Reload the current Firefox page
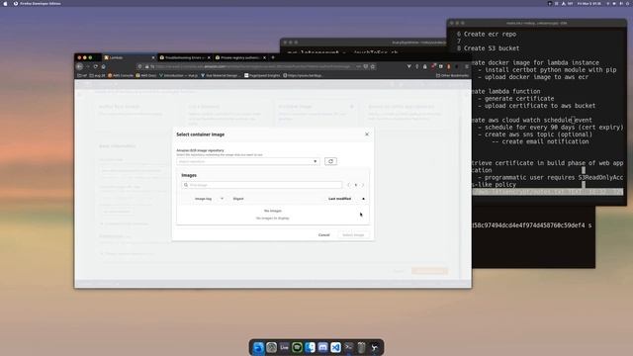 coord(96,66)
